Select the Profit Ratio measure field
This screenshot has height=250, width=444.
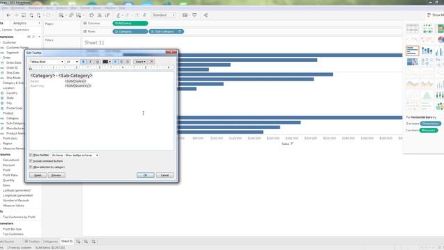click(x=10, y=175)
